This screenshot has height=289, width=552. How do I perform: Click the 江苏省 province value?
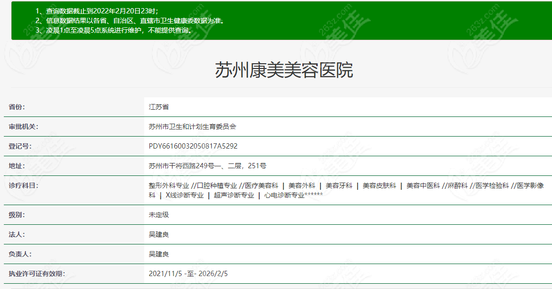(159, 107)
